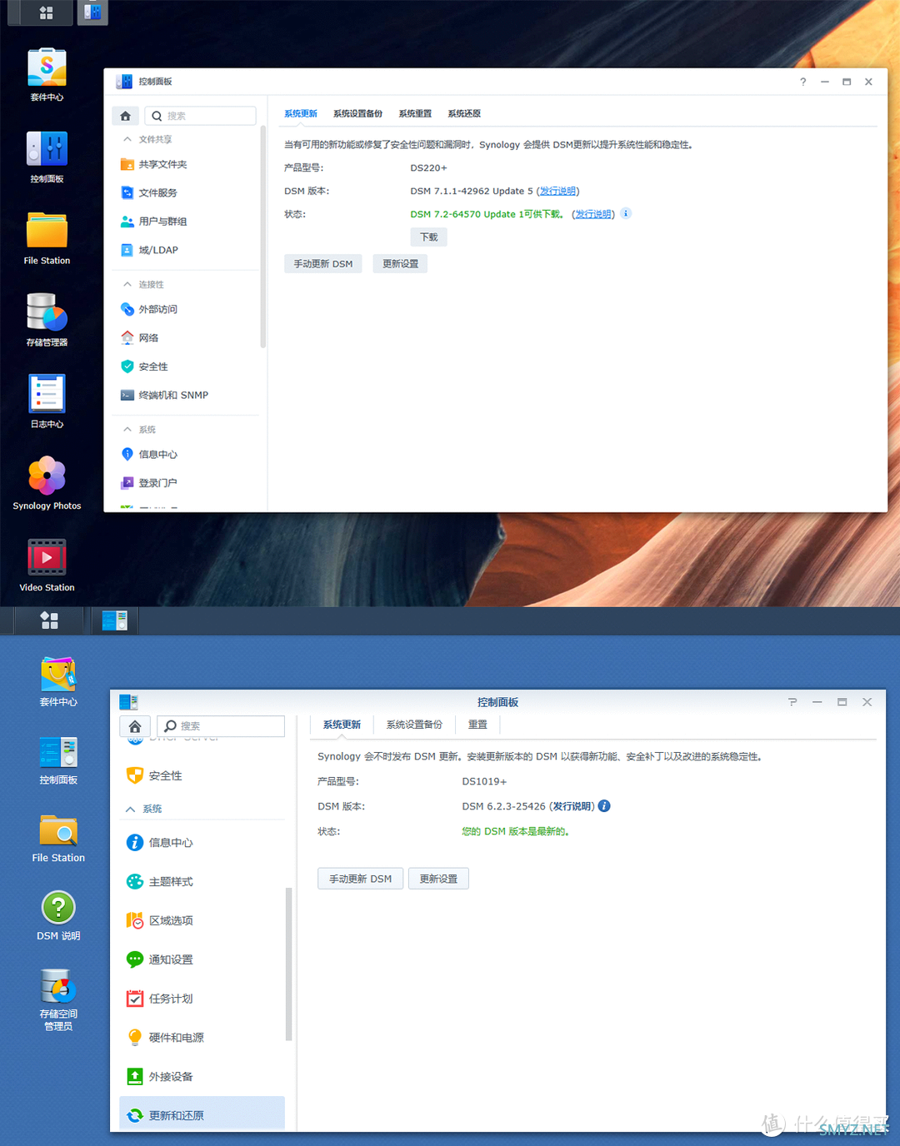Screen dimensions: 900x1146
Task: Launch Video Station desktop icon
Action: [x=47, y=557]
